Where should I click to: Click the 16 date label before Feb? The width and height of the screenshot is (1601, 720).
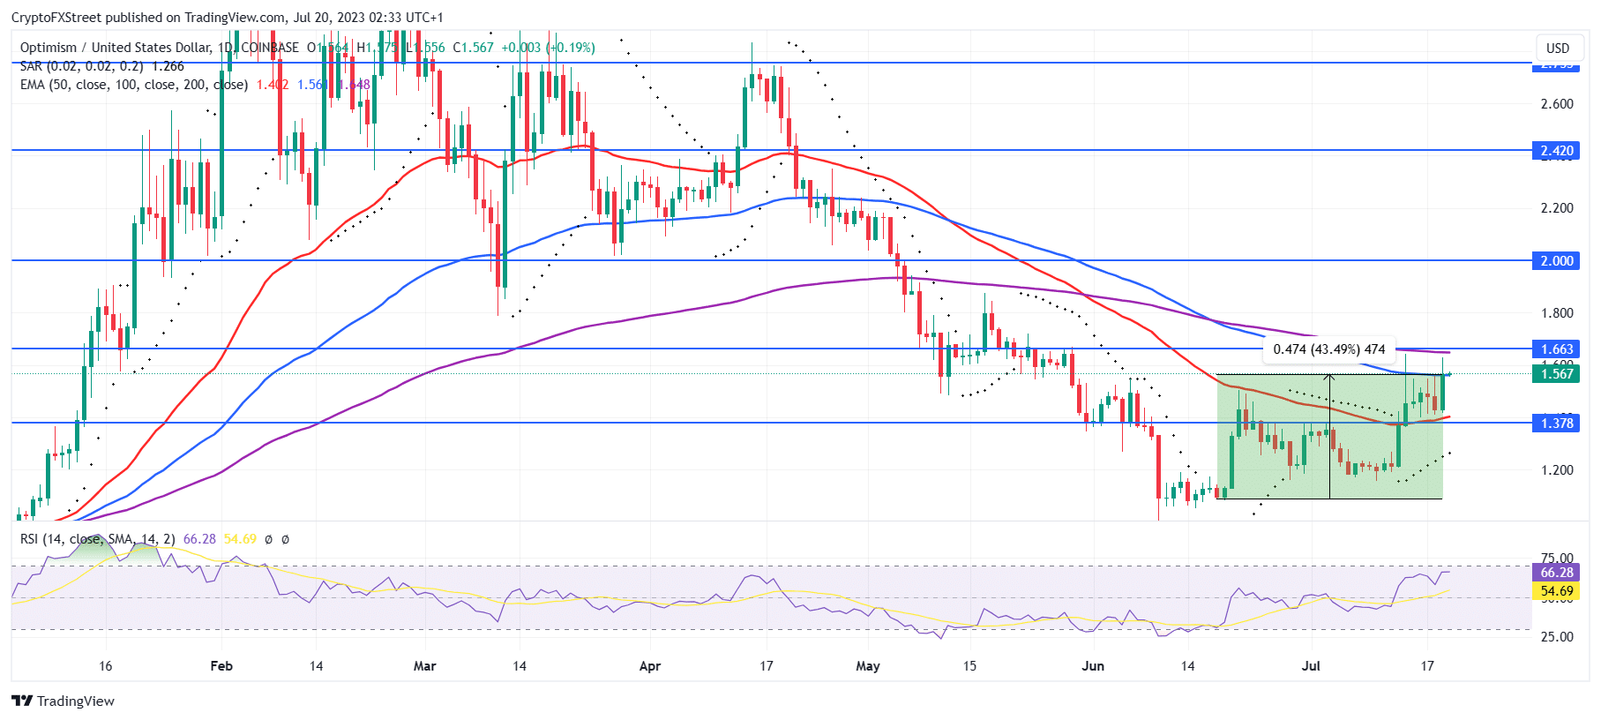point(106,666)
